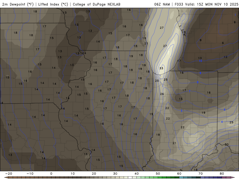
Task: Click the blue 5 lifted index contour label
Action: click(182, 111)
